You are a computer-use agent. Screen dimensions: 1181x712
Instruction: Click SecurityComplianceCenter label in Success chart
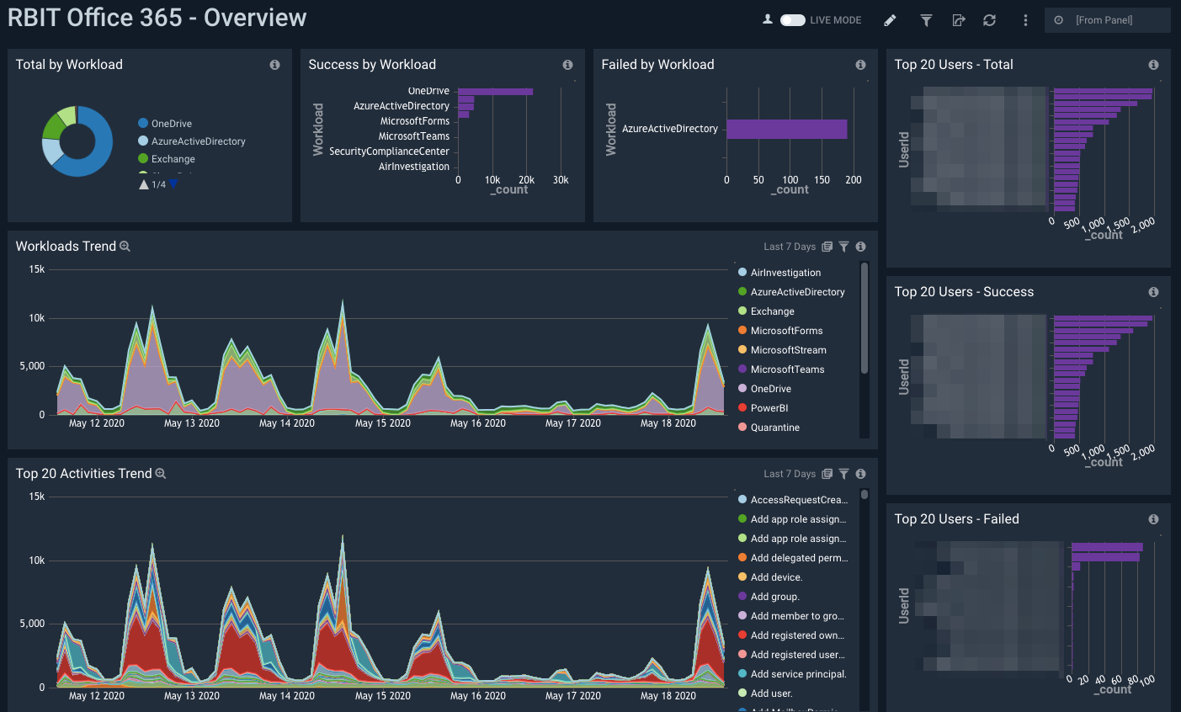coord(389,151)
